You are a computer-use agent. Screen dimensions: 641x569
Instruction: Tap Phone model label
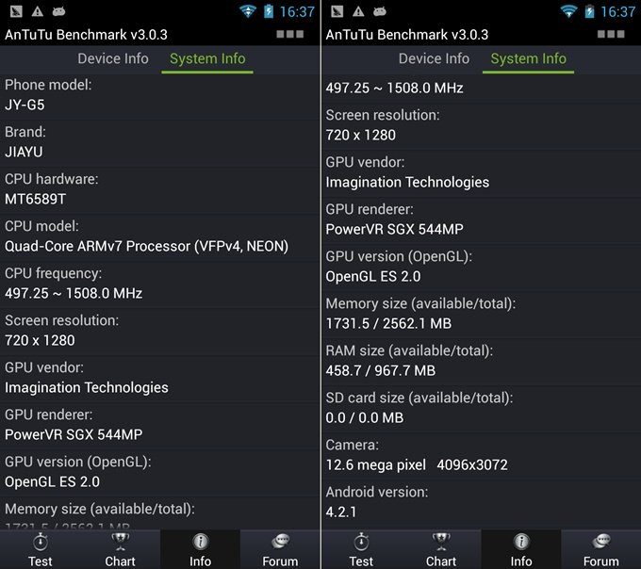click(x=48, y=85)
